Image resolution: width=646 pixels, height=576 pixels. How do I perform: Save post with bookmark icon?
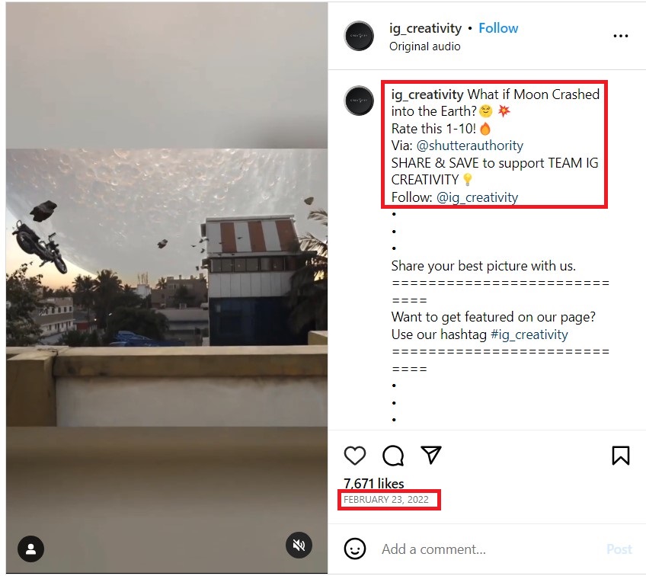[621, 456]
